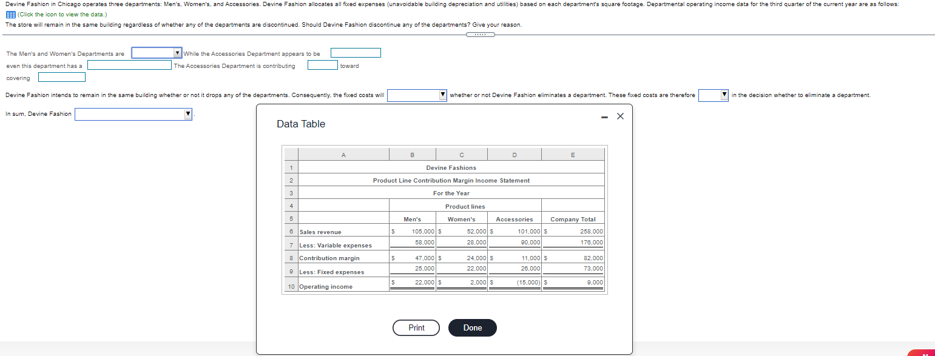This screenshot has height=356, width=935.
Task: Click row number 10 in data table
Action: [291, 286]
